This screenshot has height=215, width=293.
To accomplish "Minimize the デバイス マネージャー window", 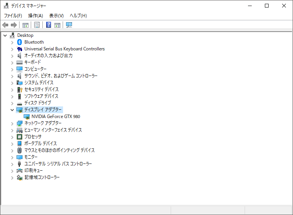I will pyautogui.click(x=250, y=6).
